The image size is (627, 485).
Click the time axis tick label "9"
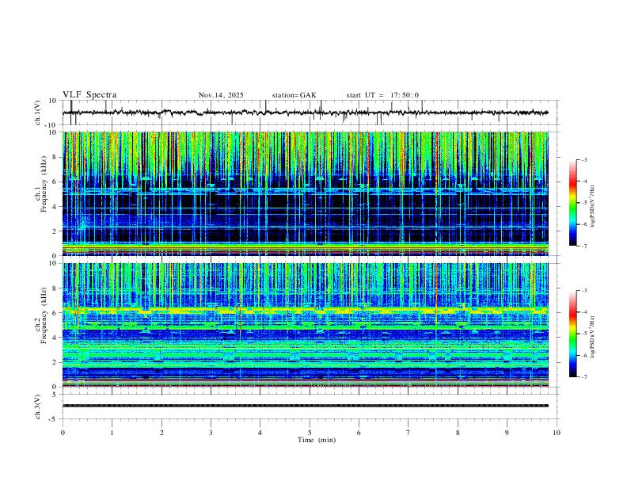point(507,433)
